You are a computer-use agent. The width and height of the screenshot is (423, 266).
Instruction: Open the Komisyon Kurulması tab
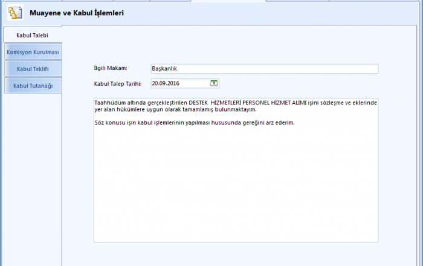[32, 52]
